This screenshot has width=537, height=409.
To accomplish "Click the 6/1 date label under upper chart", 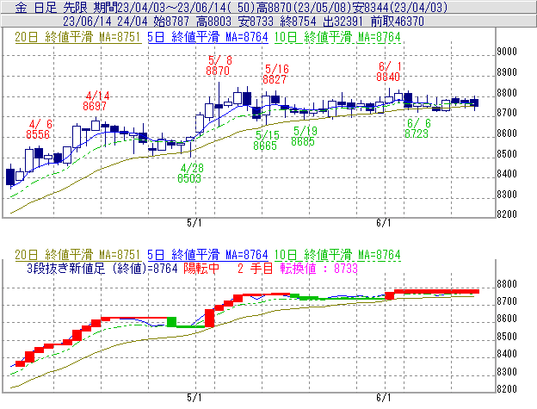I will pos(384,223).
